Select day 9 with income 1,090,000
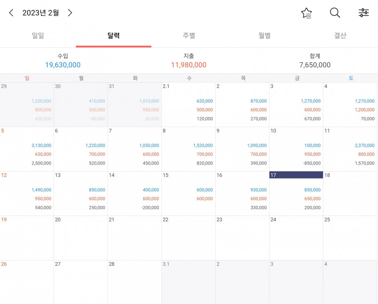The image size is (378, 304). (x=242, y=149)
